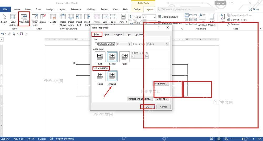Set text wrapping to Around

click(x=112, y=76)
